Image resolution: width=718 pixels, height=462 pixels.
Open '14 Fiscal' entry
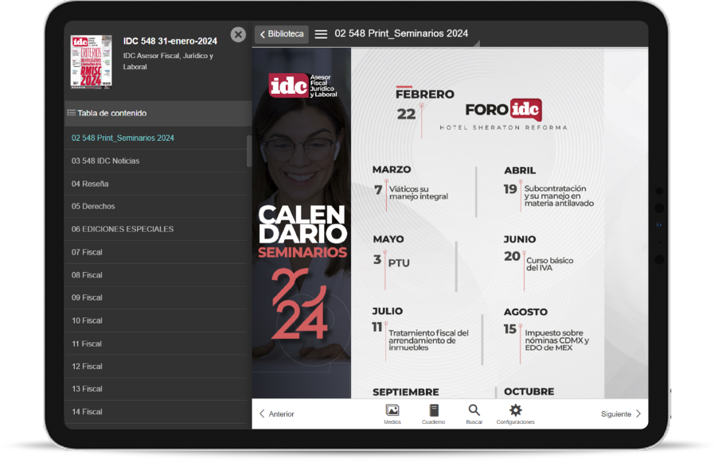click(156, 411)
